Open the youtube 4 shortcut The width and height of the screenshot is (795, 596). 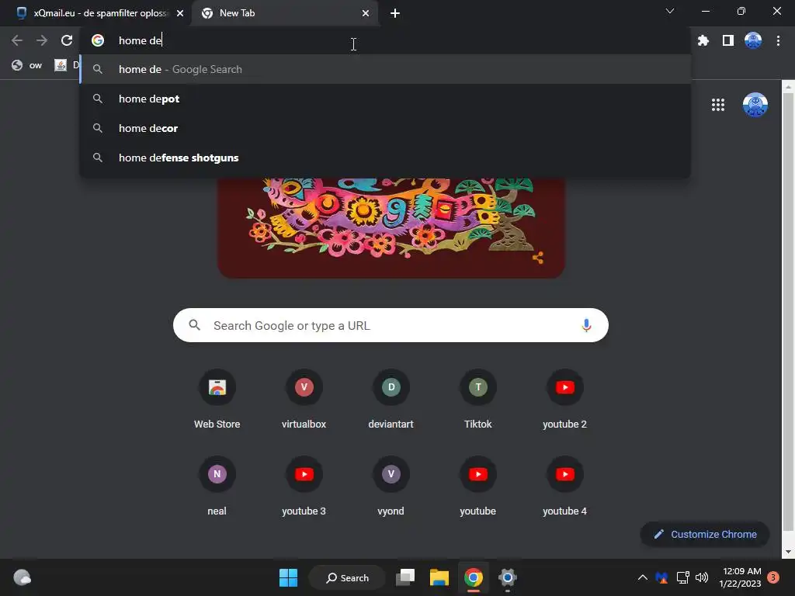click(565, 487)
